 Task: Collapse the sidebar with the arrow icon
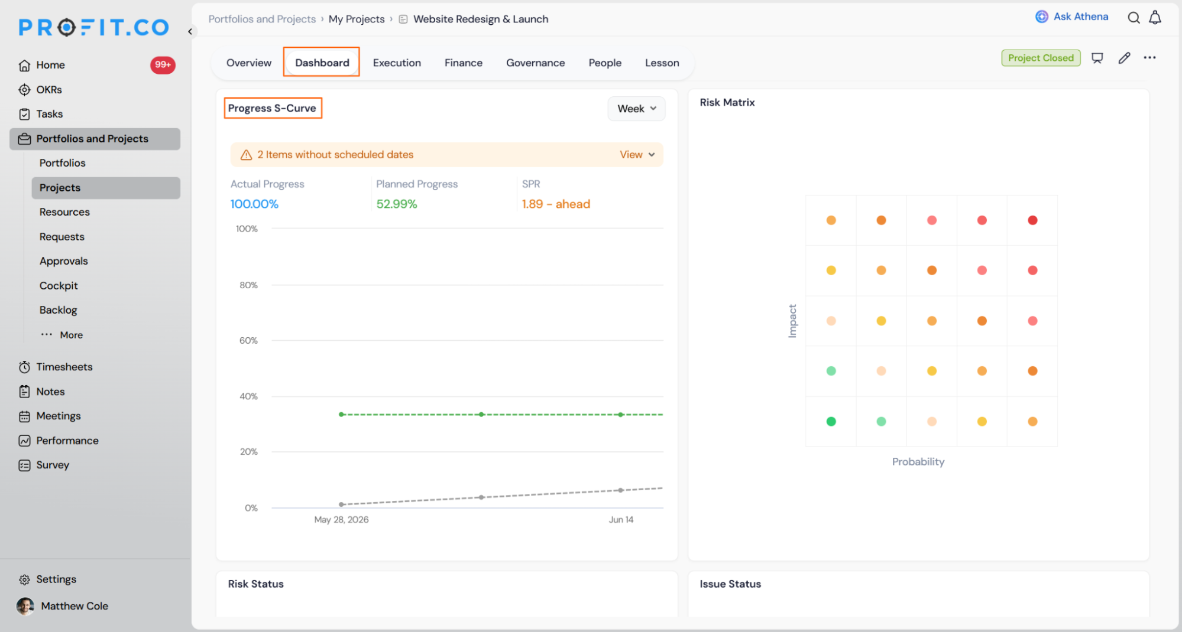[190, 32]
